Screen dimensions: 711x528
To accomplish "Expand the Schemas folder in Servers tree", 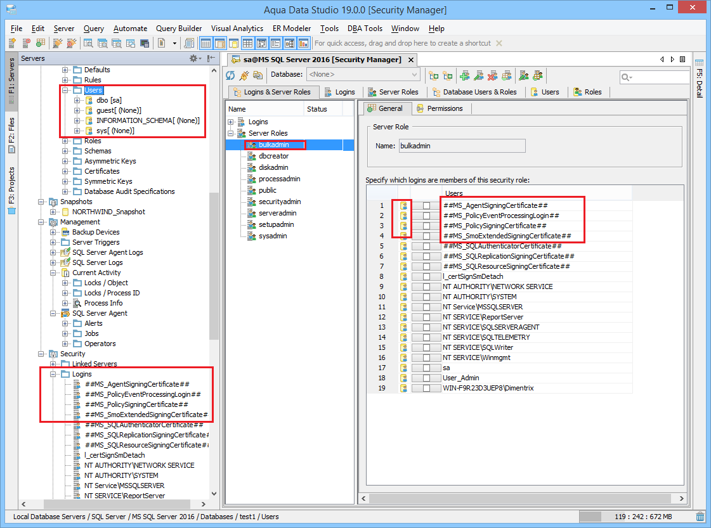I will (65, 151).
